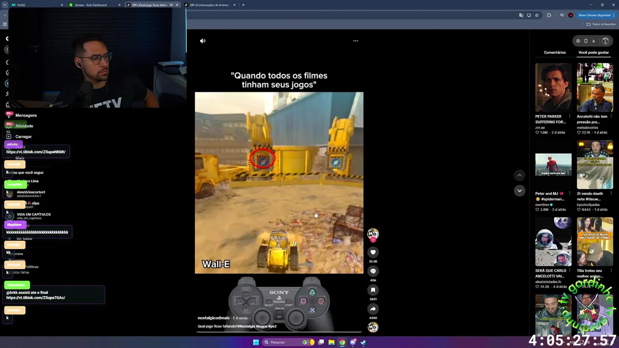The width and height of the screenshot is (619, 348).
Task: Click the Google Translate icon in address bar
Action: (x=521, y=15)
